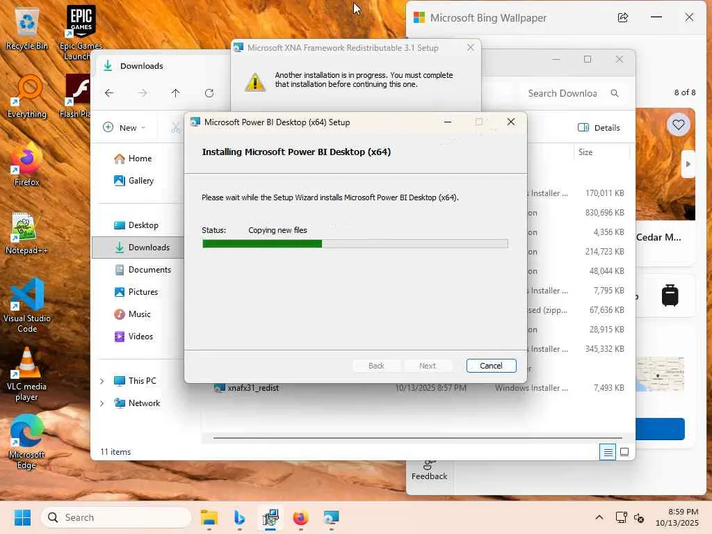Refresh the Downloads folder view
Image resolution: width=712 pixels, height=534 pixels.
pos(209,93)
